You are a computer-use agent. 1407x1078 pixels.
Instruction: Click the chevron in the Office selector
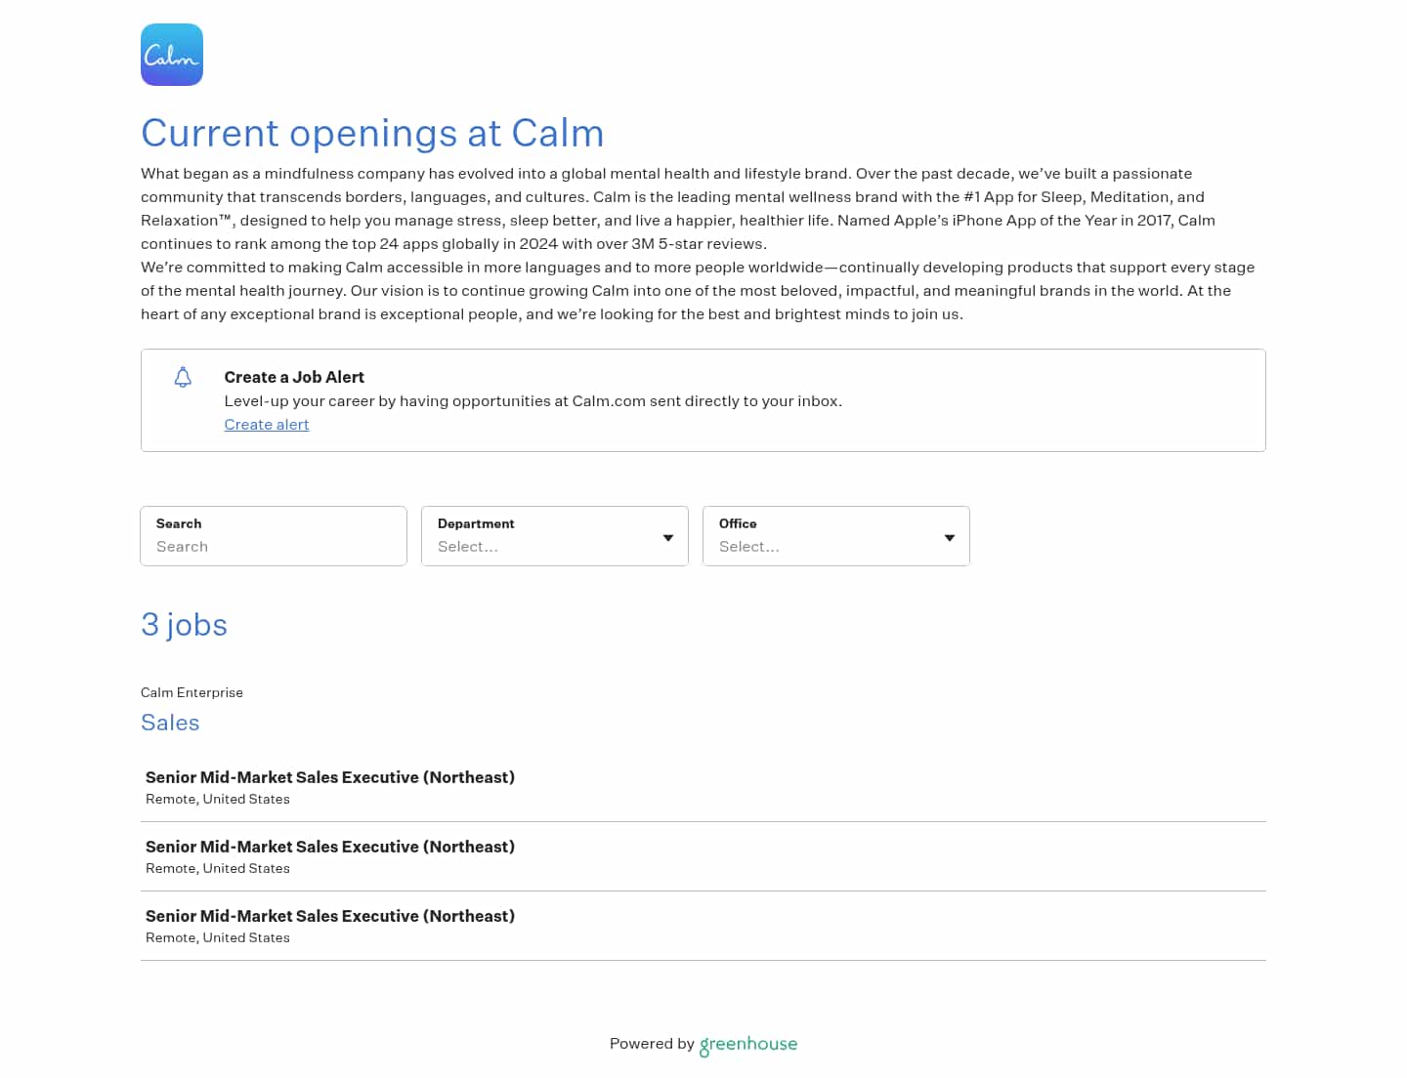(x=949, y=537)
